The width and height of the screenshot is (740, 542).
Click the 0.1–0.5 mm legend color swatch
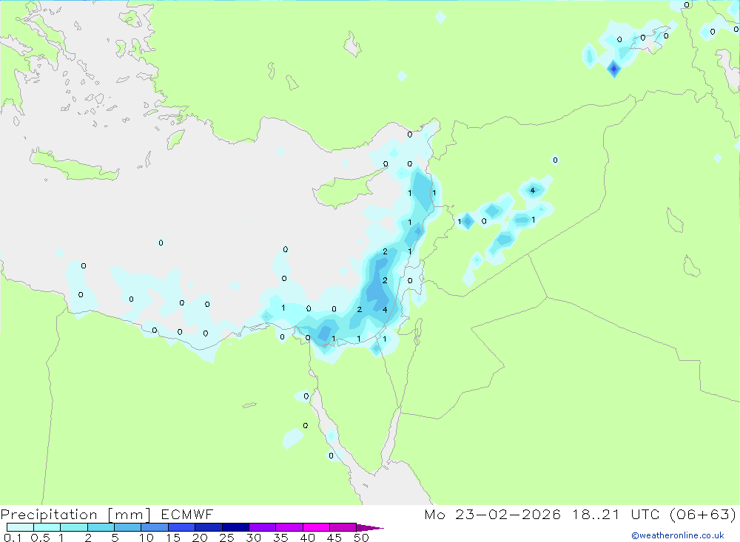20,527
